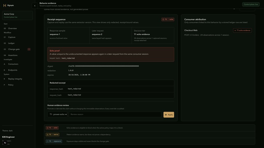Click the sha256 digest value

coord(104,66)
